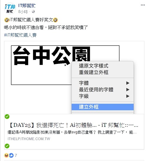Expand the 字級 submenu arrow
The width and height of the screenshot is (147, 161).
coord(128,96)
